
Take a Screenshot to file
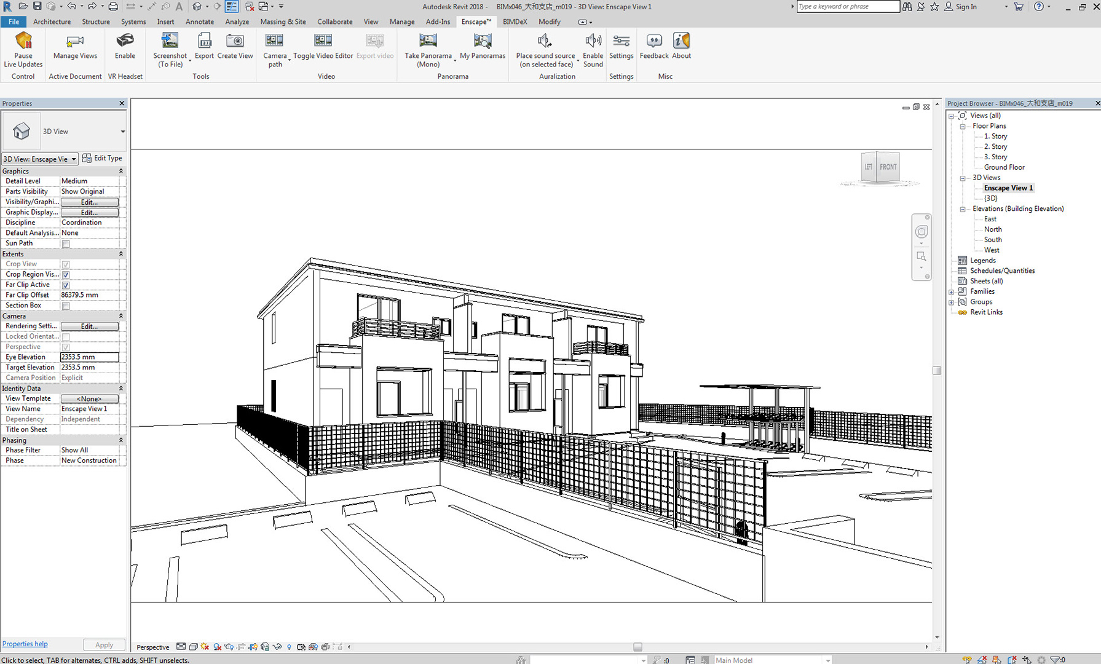click(x=170, y=41)
